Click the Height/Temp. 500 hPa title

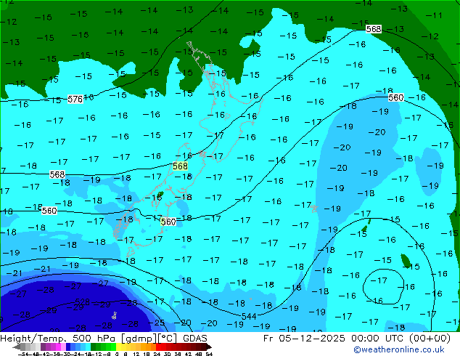[59, 339]
